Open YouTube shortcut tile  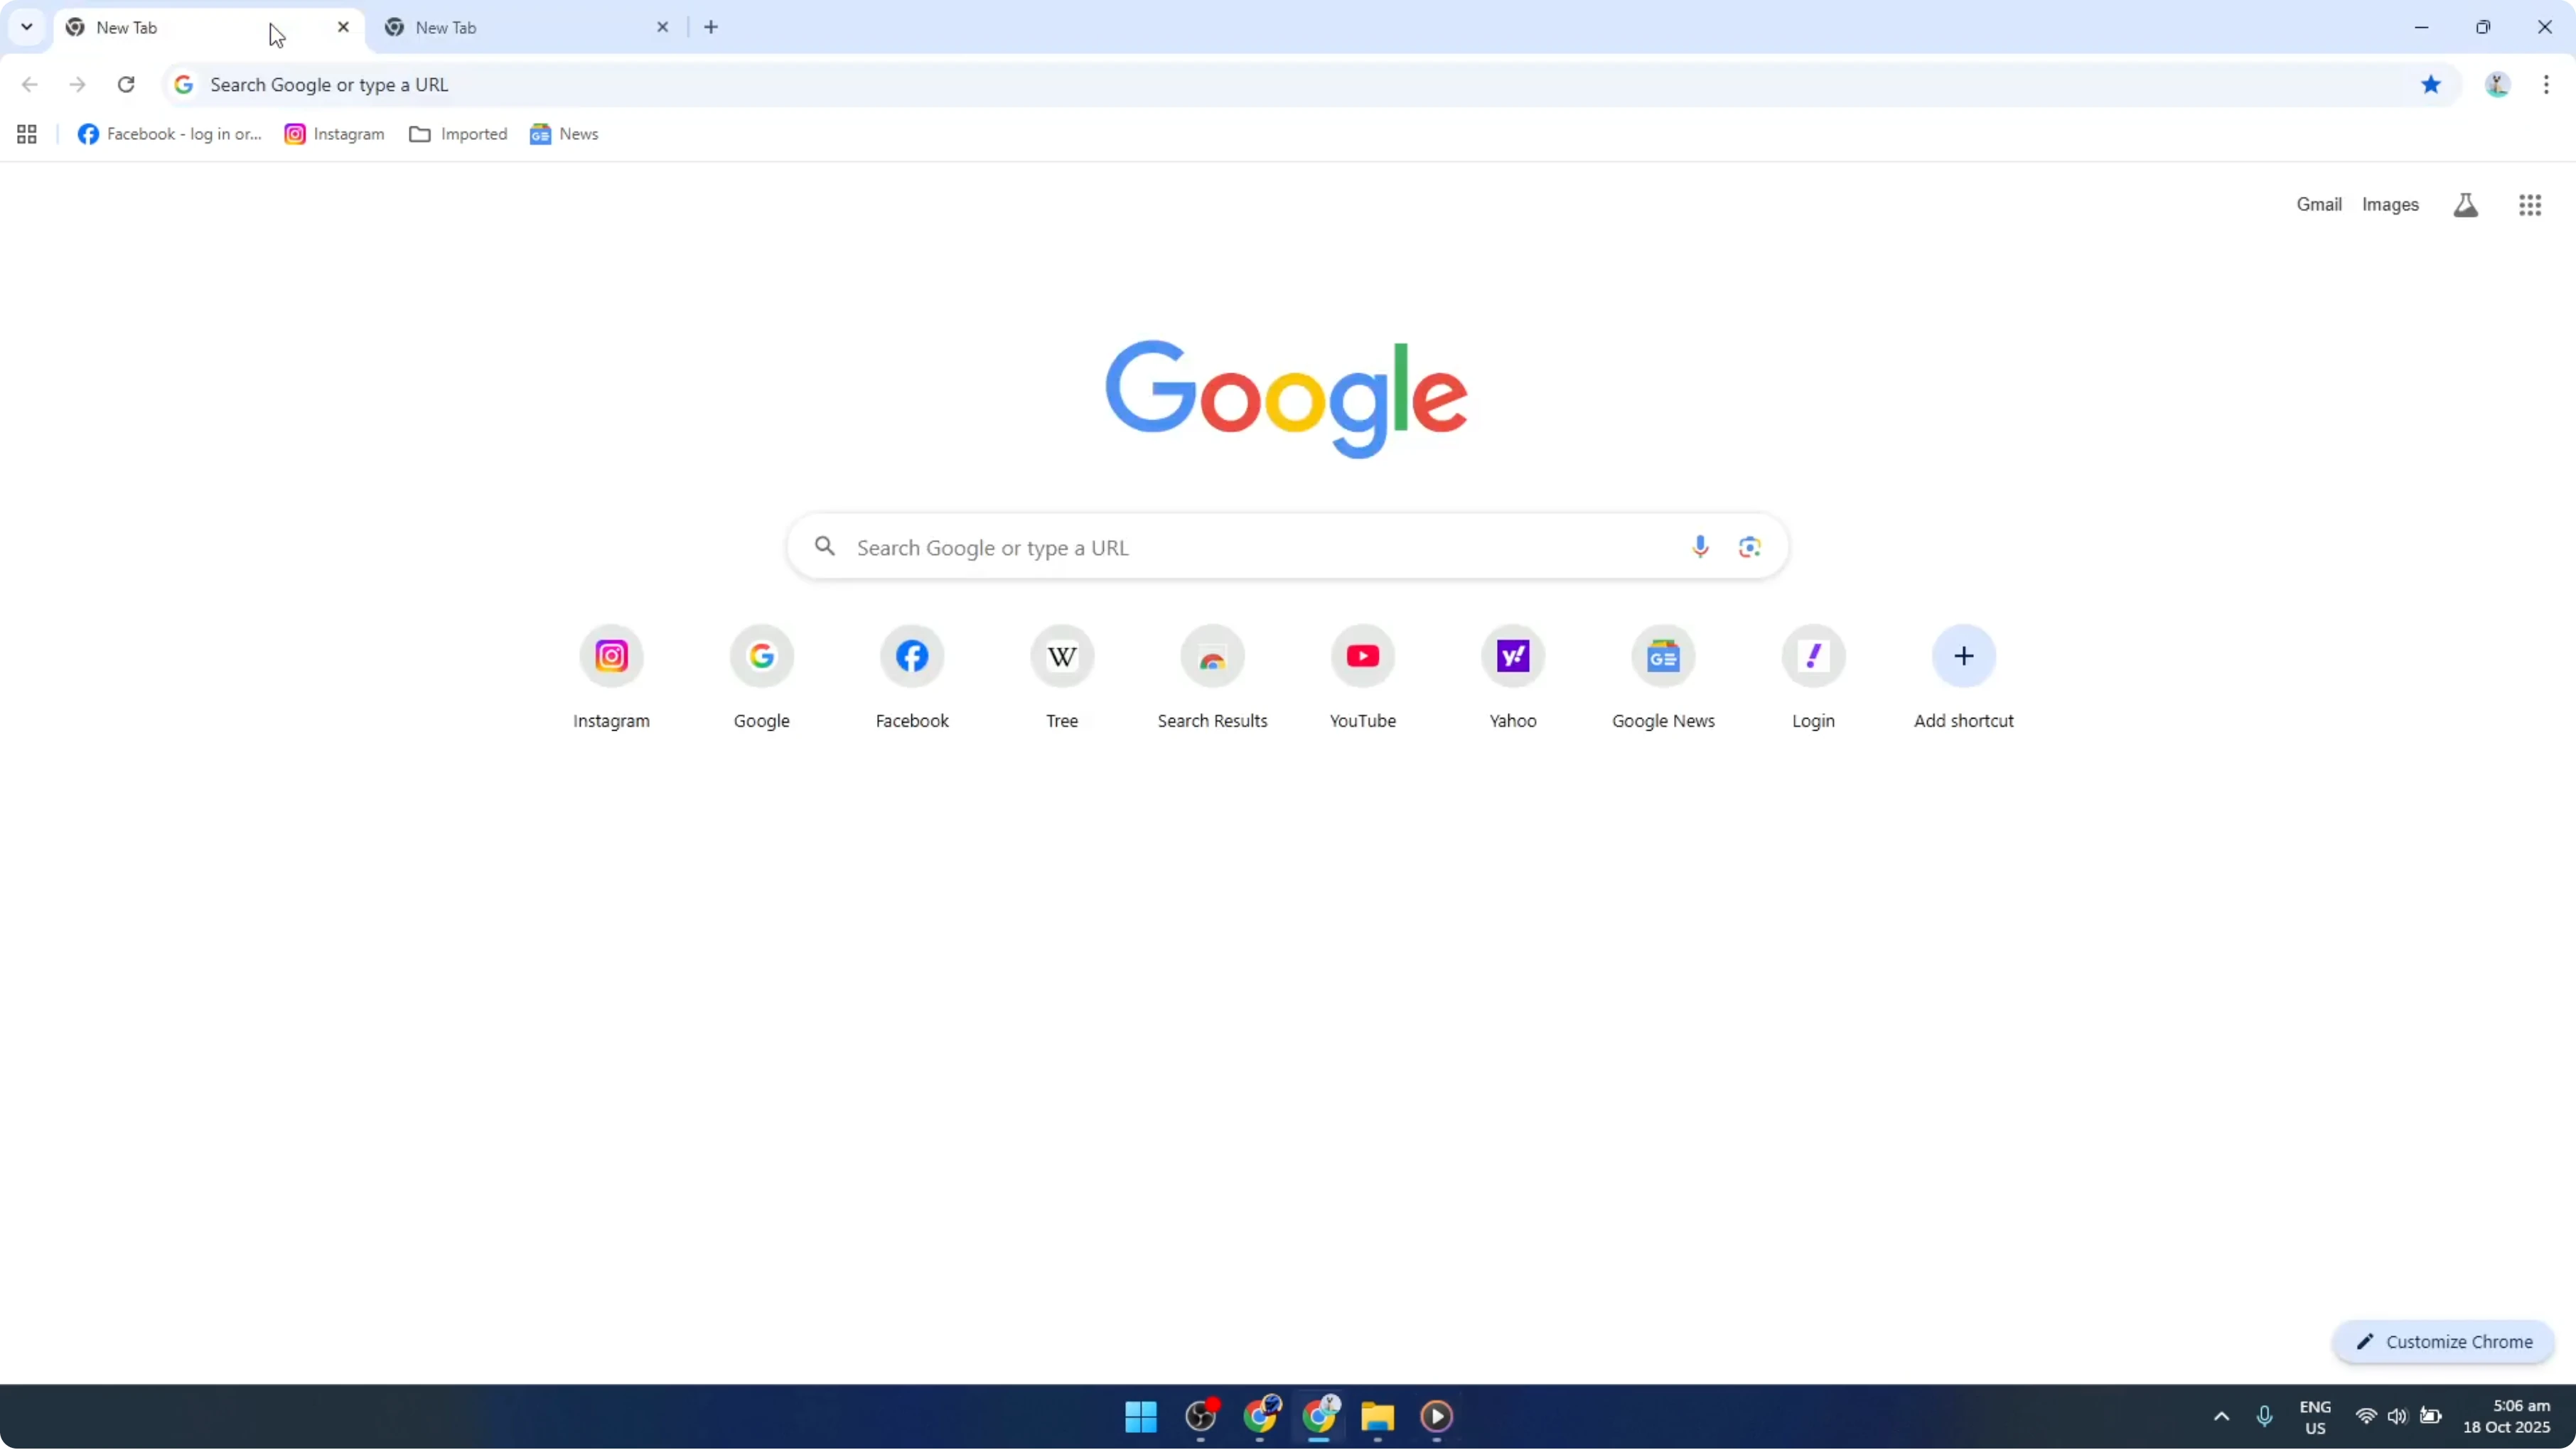tap(1363, 678)
